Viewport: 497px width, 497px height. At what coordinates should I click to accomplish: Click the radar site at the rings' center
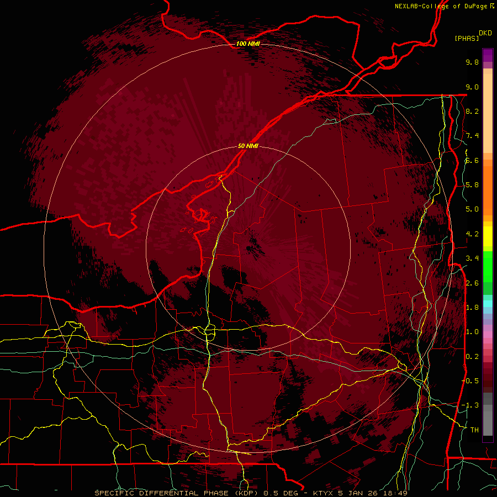(248, 248)
